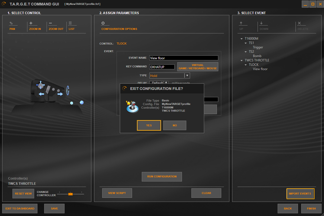This screenshot has height=216, width=324.
Task: Click the TWCS THROTTLE controller label
Action: (x=22, y=183)
